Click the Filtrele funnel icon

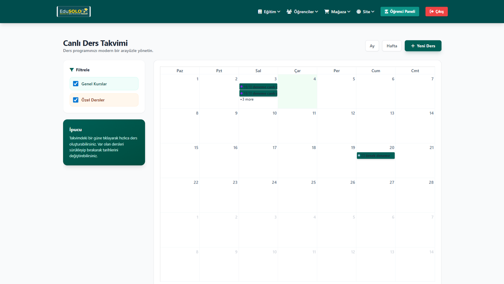pyautogui.click(x=72, y=70)
